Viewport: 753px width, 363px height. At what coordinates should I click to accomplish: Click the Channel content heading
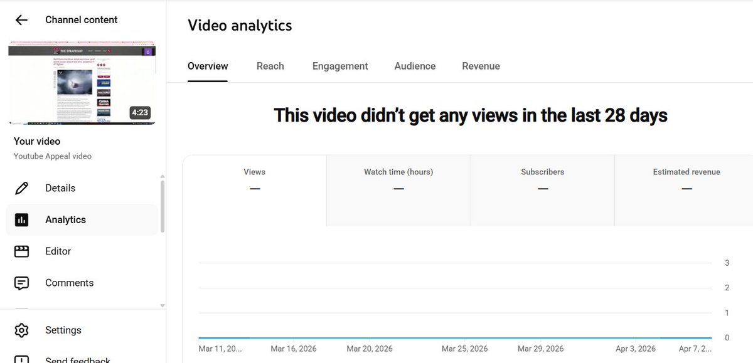click(x=82, y=20)
